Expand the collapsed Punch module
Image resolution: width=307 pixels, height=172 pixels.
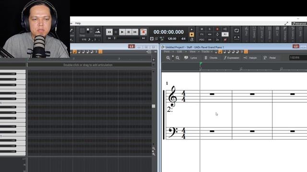click(x=262, y=34)
